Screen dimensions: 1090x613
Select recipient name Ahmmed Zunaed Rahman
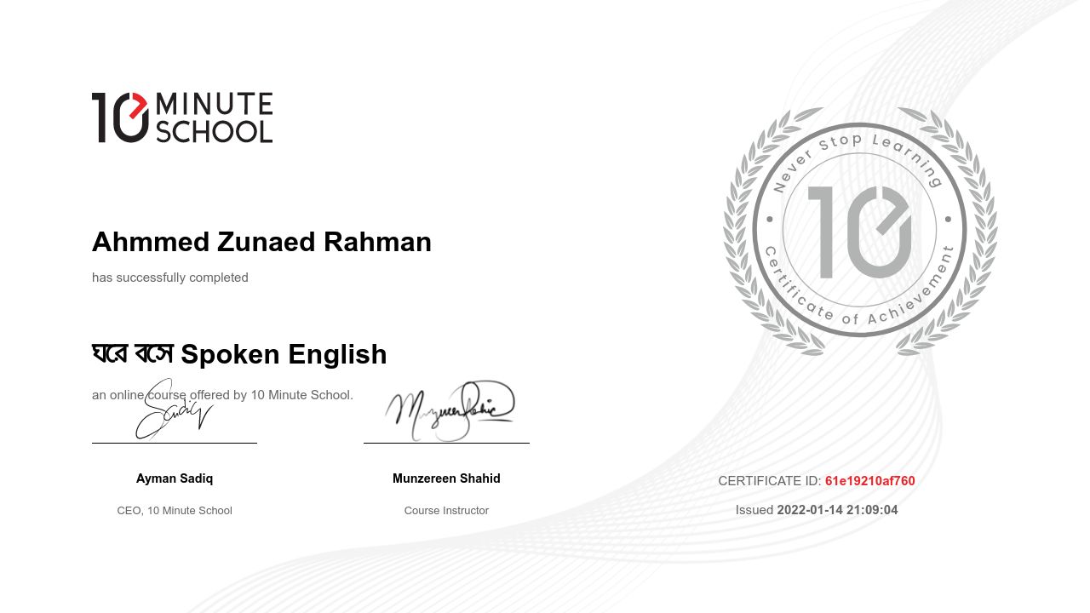[261, 242]
